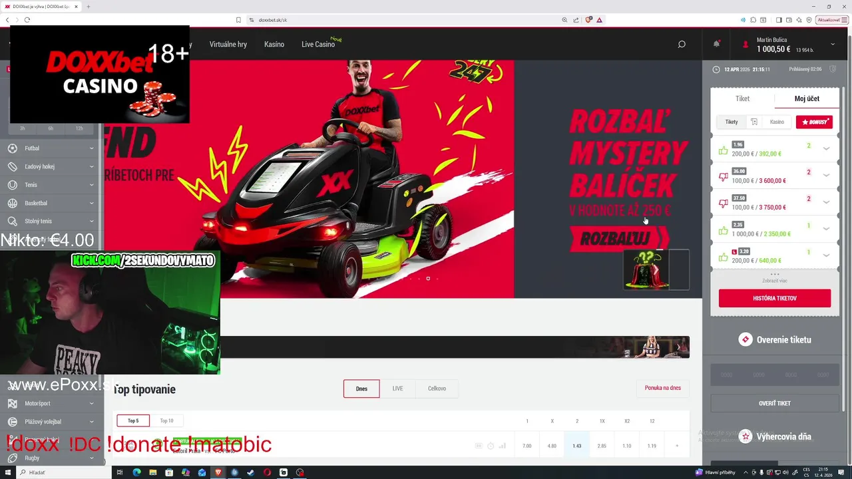The width and height of the screenshot is (852, 479).
Task: Click the ROZBAĽUJ banner button
Action: click(619, 239)
